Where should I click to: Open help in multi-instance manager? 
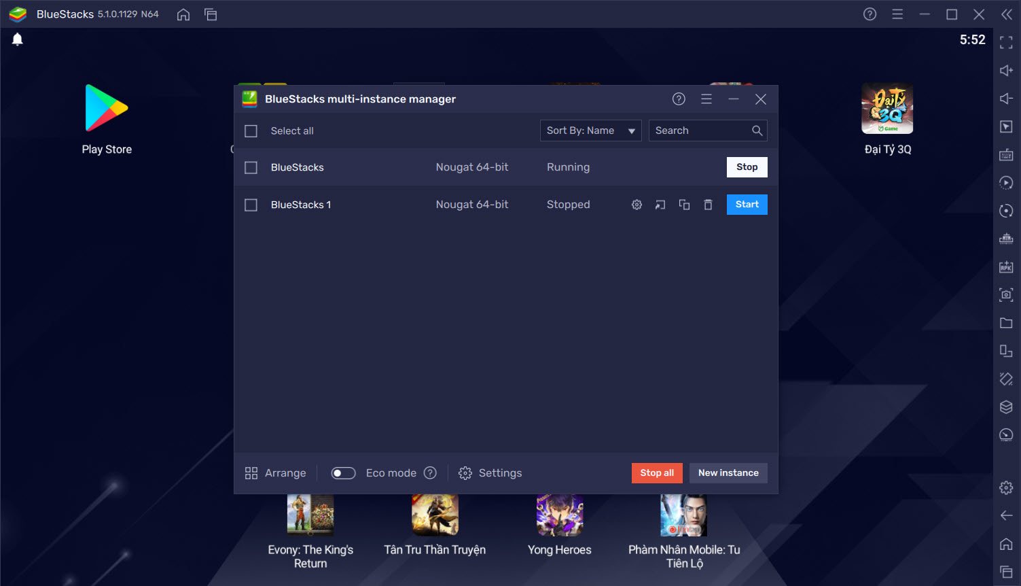679,99
